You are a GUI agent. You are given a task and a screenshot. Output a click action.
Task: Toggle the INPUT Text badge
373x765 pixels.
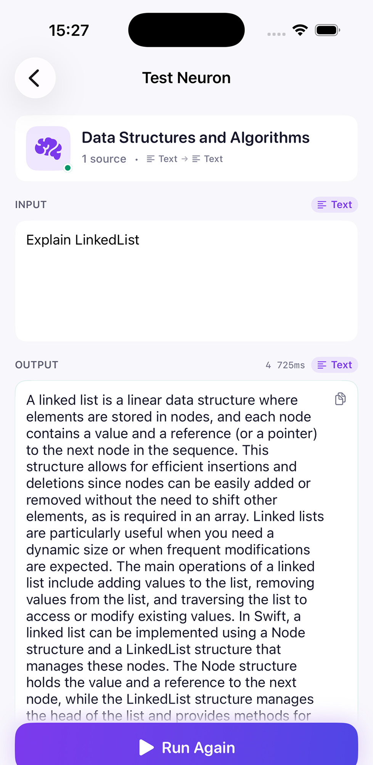click(334, 205)
